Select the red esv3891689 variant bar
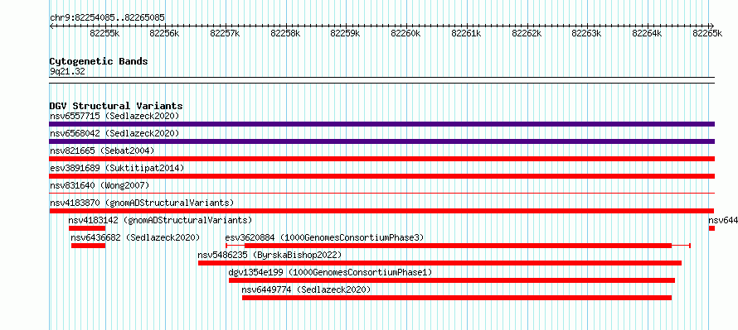 click(381, 176)
